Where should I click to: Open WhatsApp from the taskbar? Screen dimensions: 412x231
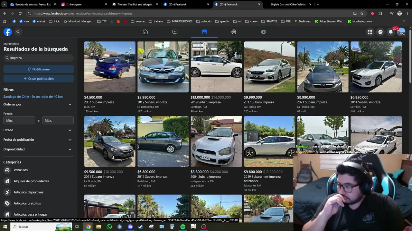109,227
